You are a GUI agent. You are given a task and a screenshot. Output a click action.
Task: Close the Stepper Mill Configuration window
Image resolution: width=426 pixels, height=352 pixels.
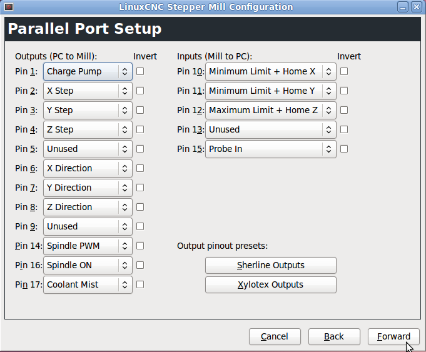(416, 7)
